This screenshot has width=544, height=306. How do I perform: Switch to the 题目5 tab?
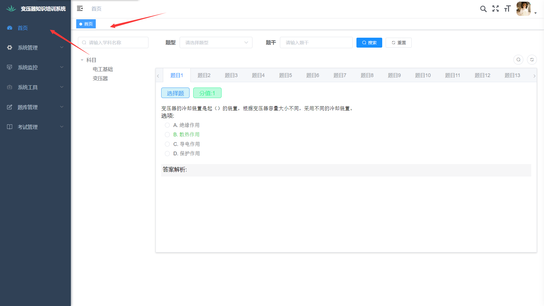tap(285, 75)
